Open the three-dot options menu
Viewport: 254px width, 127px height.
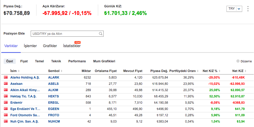[x=248, y=9]
